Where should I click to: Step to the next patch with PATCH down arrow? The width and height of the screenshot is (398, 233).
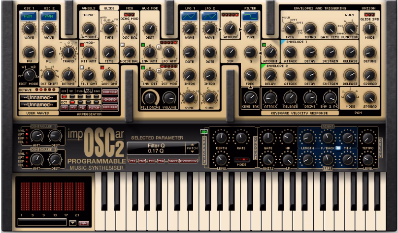click(x=192, y=152)
